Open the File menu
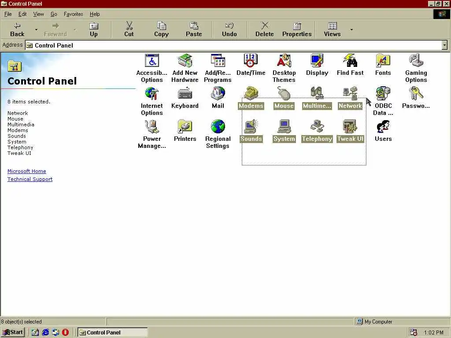 [x=8, y=14]
